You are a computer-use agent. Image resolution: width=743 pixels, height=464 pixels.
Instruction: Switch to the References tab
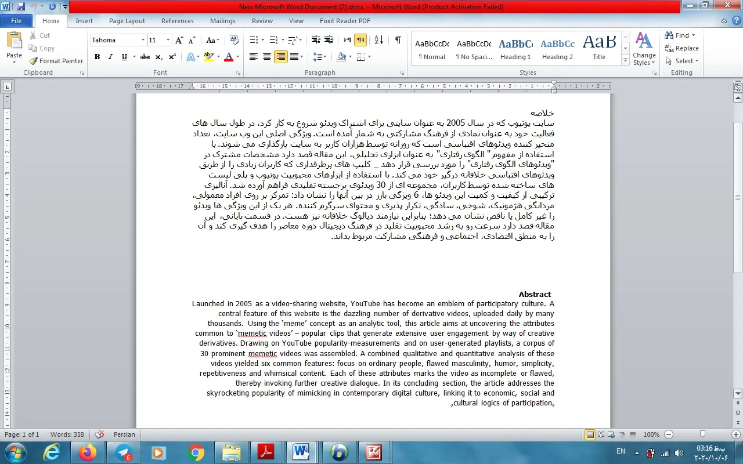coord(178,21)
